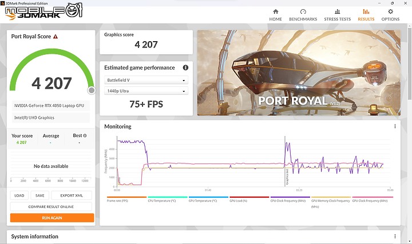This screenshot has width=412, height=244.
Task: Switch to STRESS TESTS tab
Action: (338, 15)
